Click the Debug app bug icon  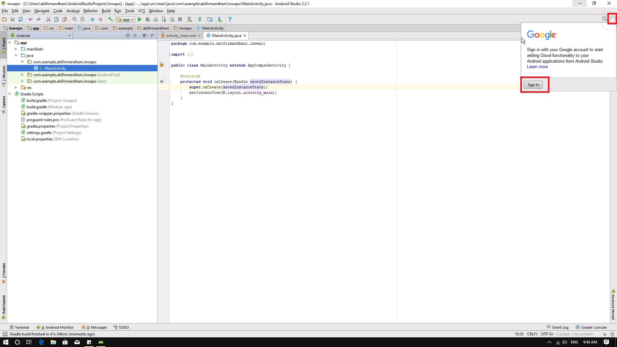point(148,20)
